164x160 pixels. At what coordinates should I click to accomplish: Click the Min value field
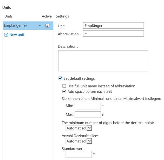tap(88, 106)
